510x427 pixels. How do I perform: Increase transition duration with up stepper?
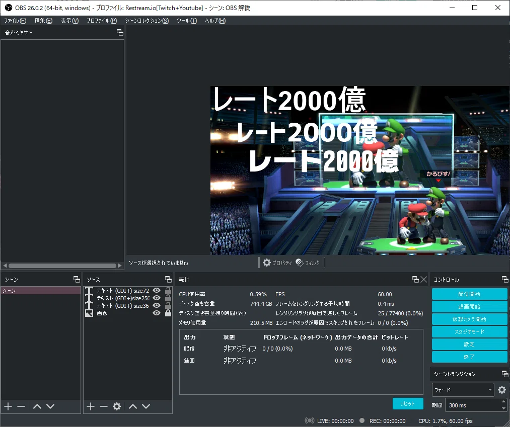click(x=503, y=402)
